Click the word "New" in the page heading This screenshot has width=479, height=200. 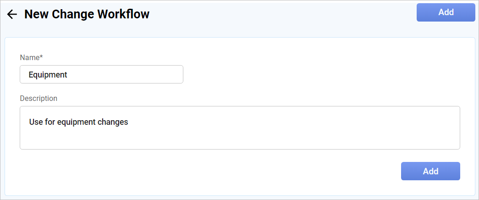(36, 14)
